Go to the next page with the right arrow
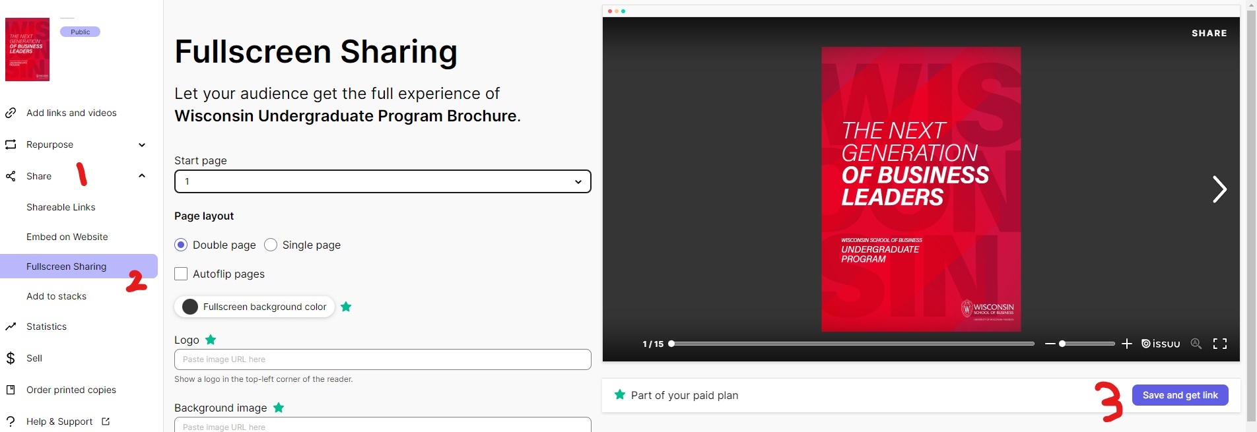This screenshot has height=432, width=1257. click(x=1219, y=189)
